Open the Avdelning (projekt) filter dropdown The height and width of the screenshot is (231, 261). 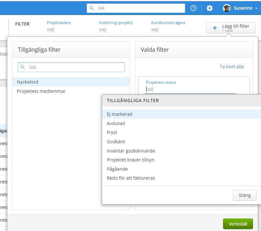click(x=116, y=29)
